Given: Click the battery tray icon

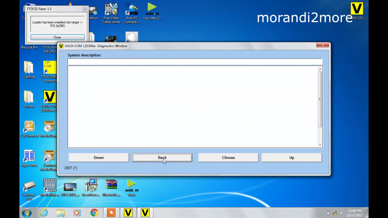Looking at the screenshot, I should [328, 213].
